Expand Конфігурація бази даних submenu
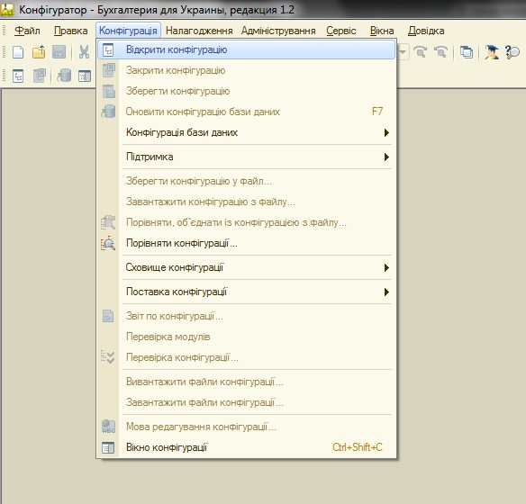 click(x=246, y=132)
